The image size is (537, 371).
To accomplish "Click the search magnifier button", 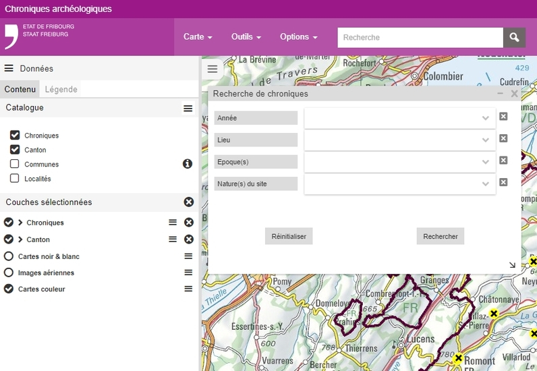I will [514, 38].
